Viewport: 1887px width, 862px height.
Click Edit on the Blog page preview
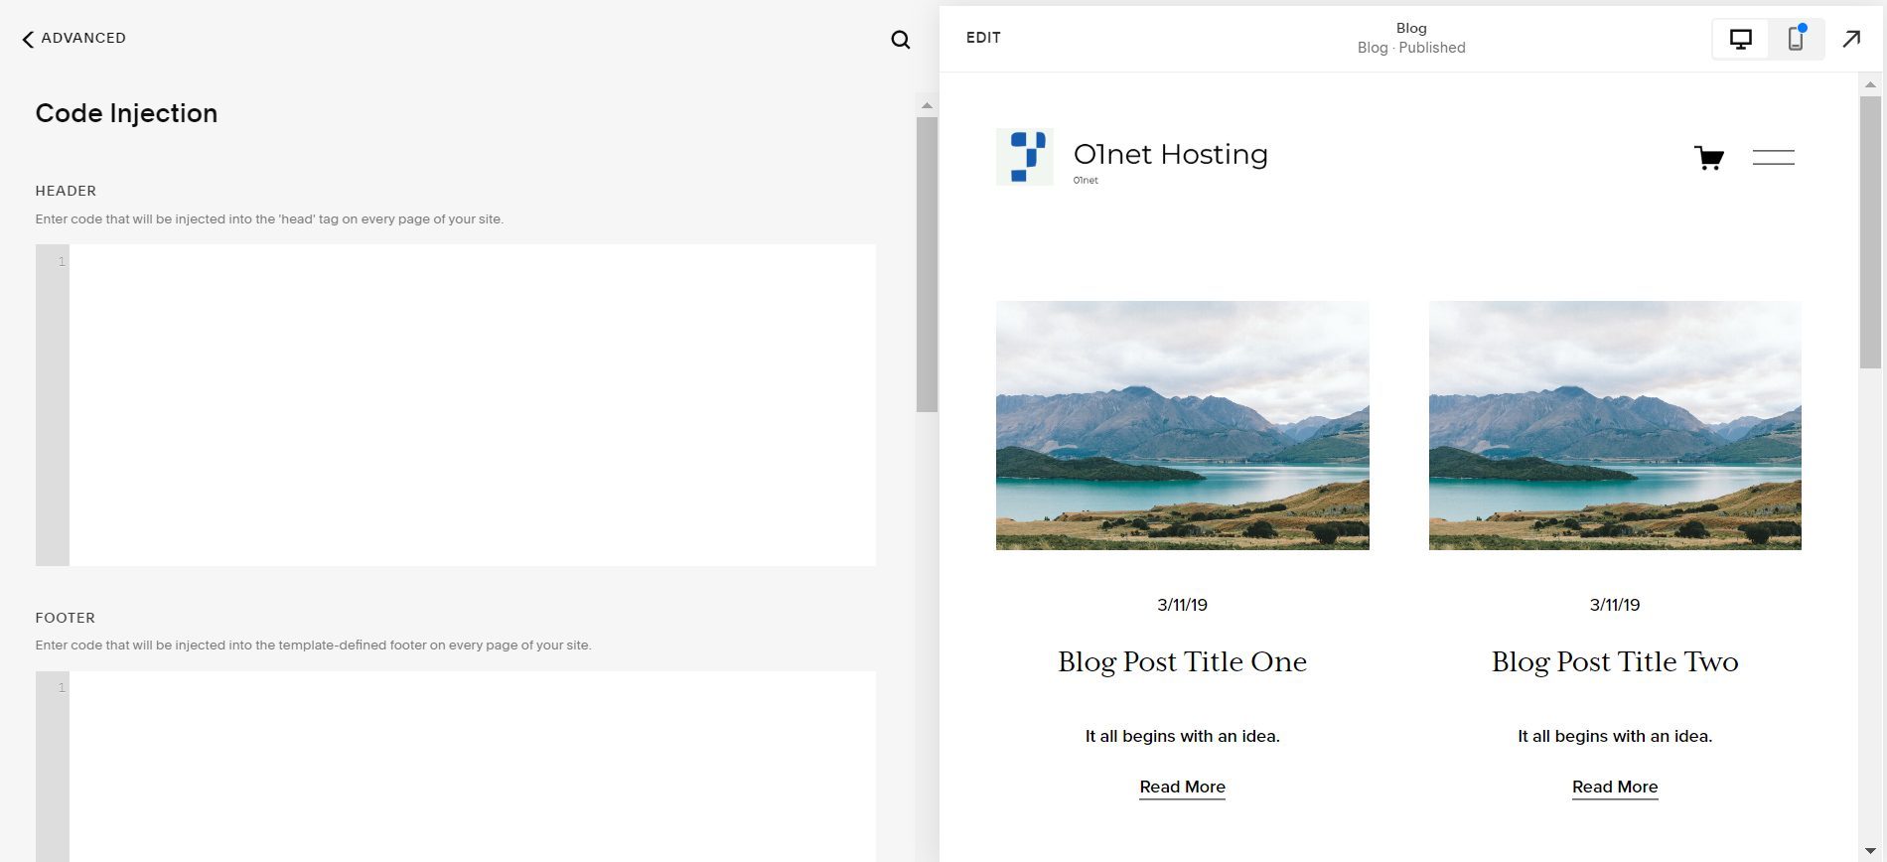tap(983, 38)
